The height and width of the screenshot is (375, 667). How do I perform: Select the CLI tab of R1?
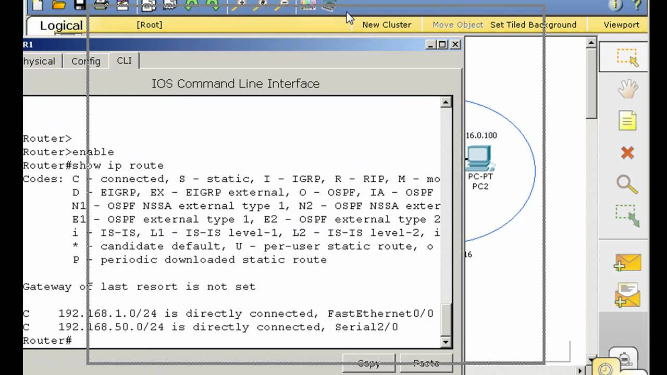[124, 60]
